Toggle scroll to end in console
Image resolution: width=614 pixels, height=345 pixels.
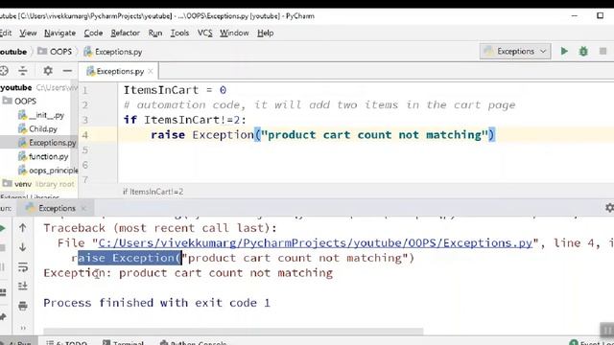coord(23,287)
